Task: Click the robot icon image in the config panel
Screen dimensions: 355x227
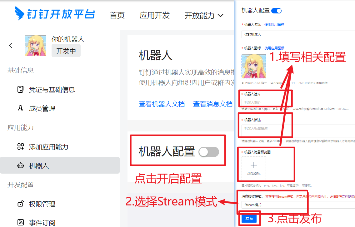Action: click(x=254, y=66)
